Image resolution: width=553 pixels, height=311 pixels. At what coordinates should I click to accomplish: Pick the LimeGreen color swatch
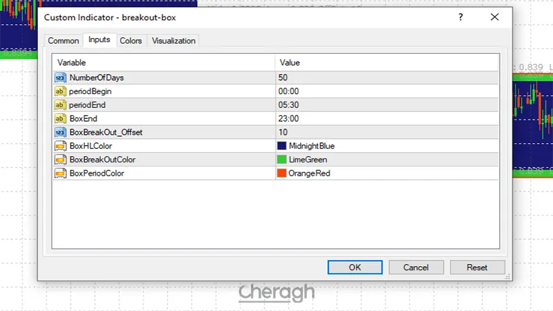pyautogui.click(x=281, y=160)
